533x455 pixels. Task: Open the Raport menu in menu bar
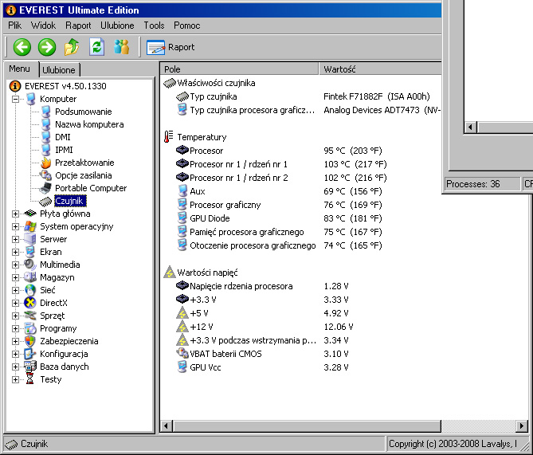[x=78, y=25]
